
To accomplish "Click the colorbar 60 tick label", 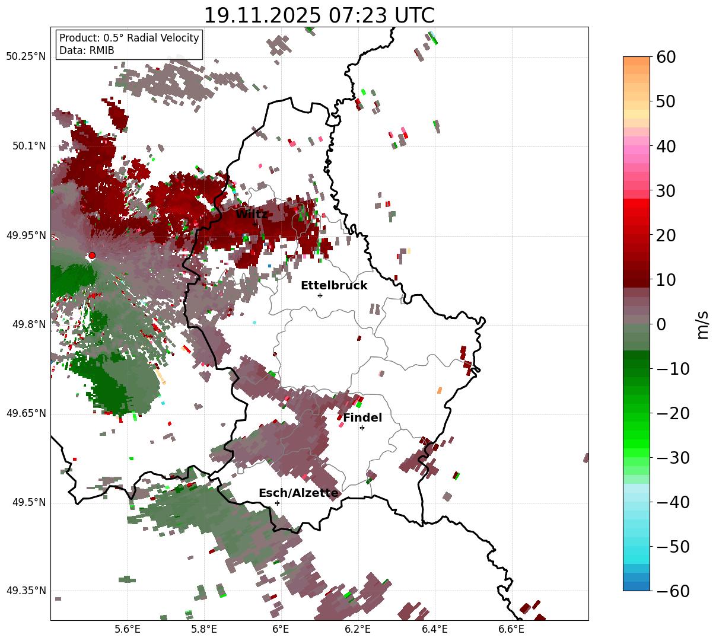I will click(666, 57).
